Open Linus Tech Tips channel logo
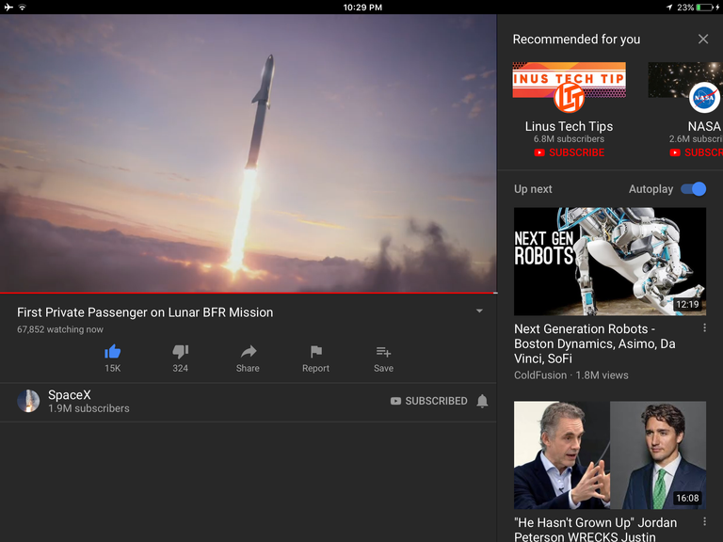This screenshot has height=542, width=723. [x=569, y=98]
